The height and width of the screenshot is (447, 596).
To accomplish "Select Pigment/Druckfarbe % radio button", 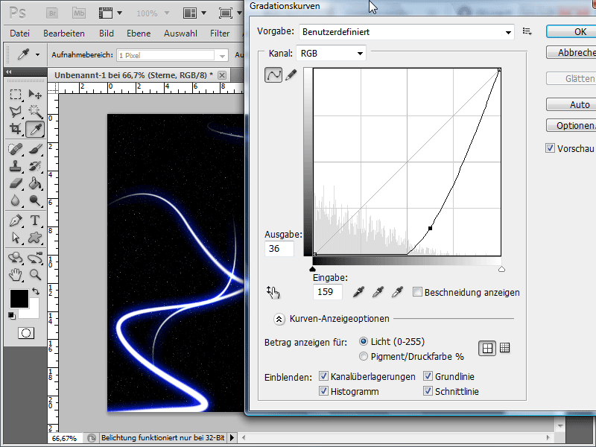I will point(364,356).
